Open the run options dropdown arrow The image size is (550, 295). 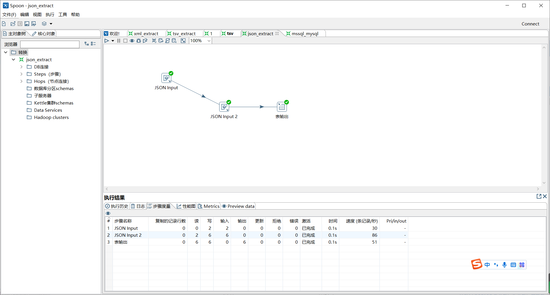coord(113,41)
